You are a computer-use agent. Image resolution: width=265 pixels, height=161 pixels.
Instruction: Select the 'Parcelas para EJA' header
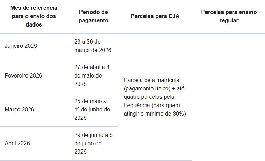tap(155, 16)
